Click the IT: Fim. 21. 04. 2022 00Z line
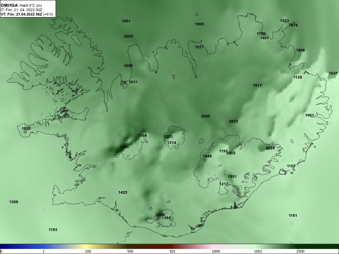The height and width of the screenshot is (254, 339). tap(21, 10)
